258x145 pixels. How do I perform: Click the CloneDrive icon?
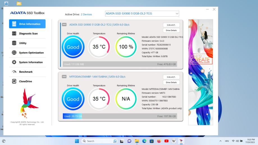14,81
